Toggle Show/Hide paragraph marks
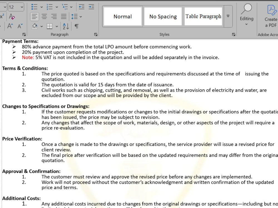 (77, 26)
